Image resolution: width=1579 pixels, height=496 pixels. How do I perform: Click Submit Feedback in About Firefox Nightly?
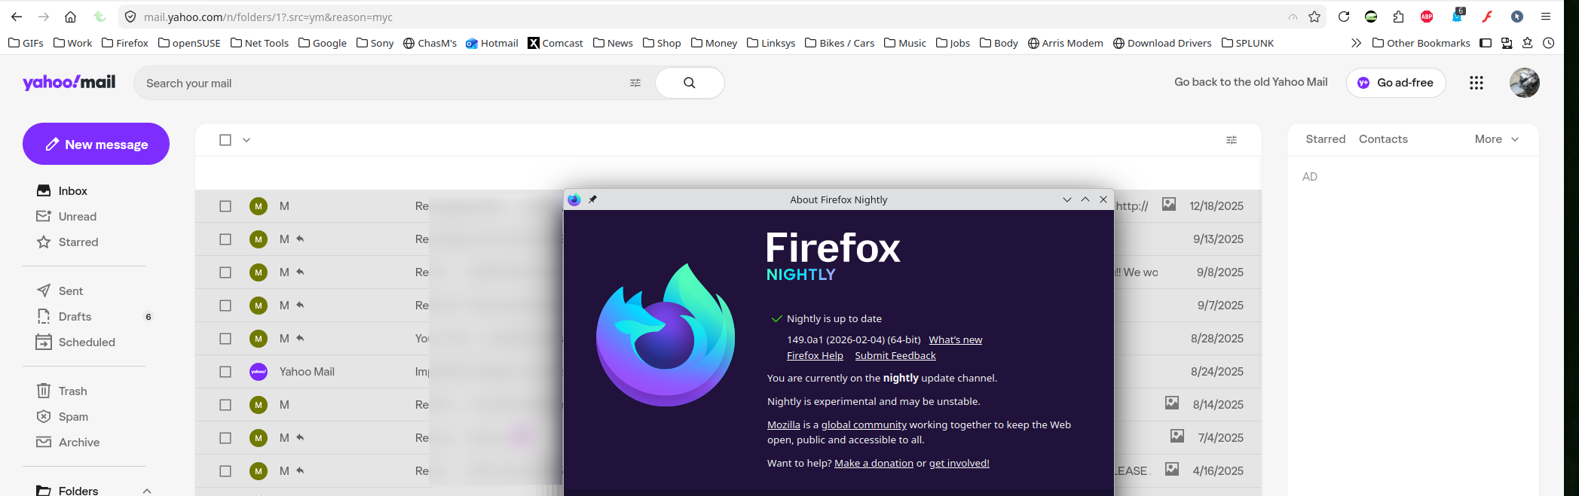click(x=895, y=356)
